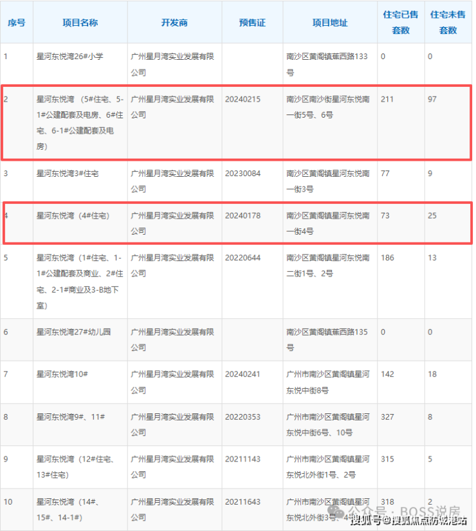Select address 南沙区黄阁镇星河东悦南一街4号
Screen dimensions: 476x531
coord(328,224)
